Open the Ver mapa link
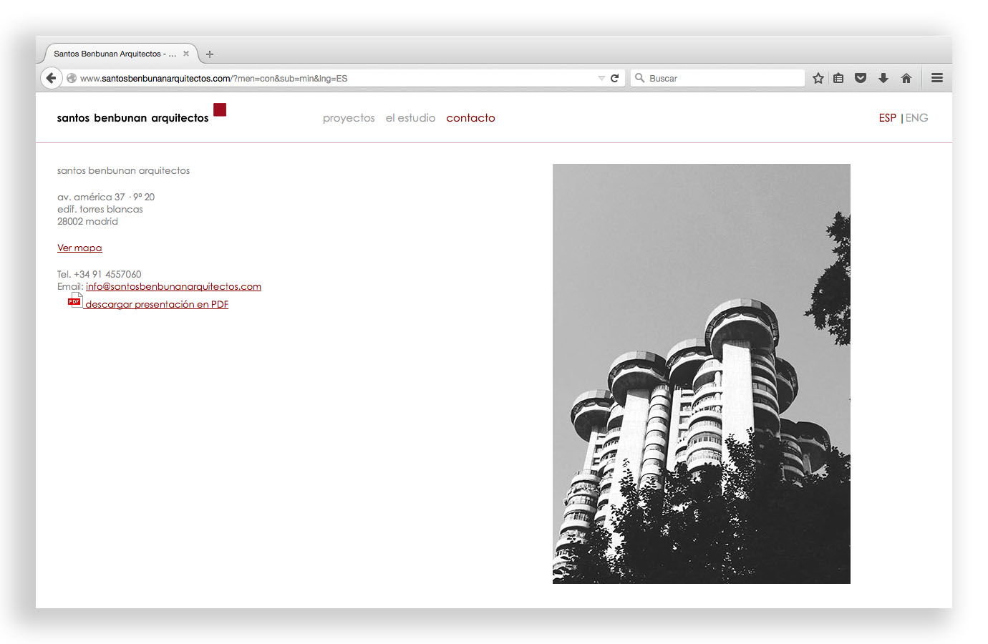The image size is (988, 644). [79, 248]
